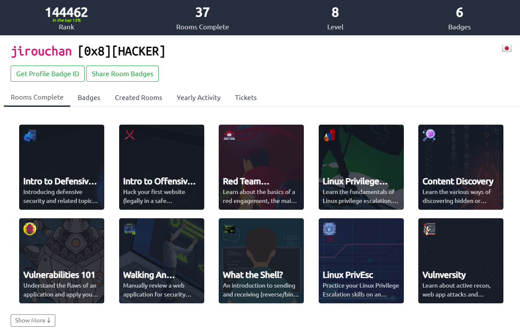Click the Japan flag icon
This screenshot has height=328, width=520.
[506, 48]
